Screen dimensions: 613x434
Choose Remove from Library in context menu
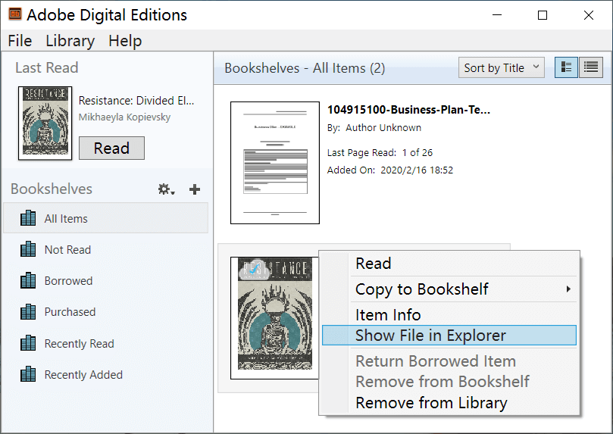point(449,403)
